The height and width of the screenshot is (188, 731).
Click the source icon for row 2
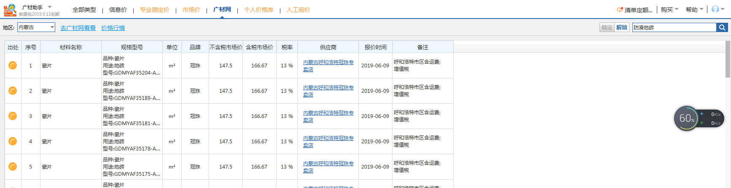point(13,91)
